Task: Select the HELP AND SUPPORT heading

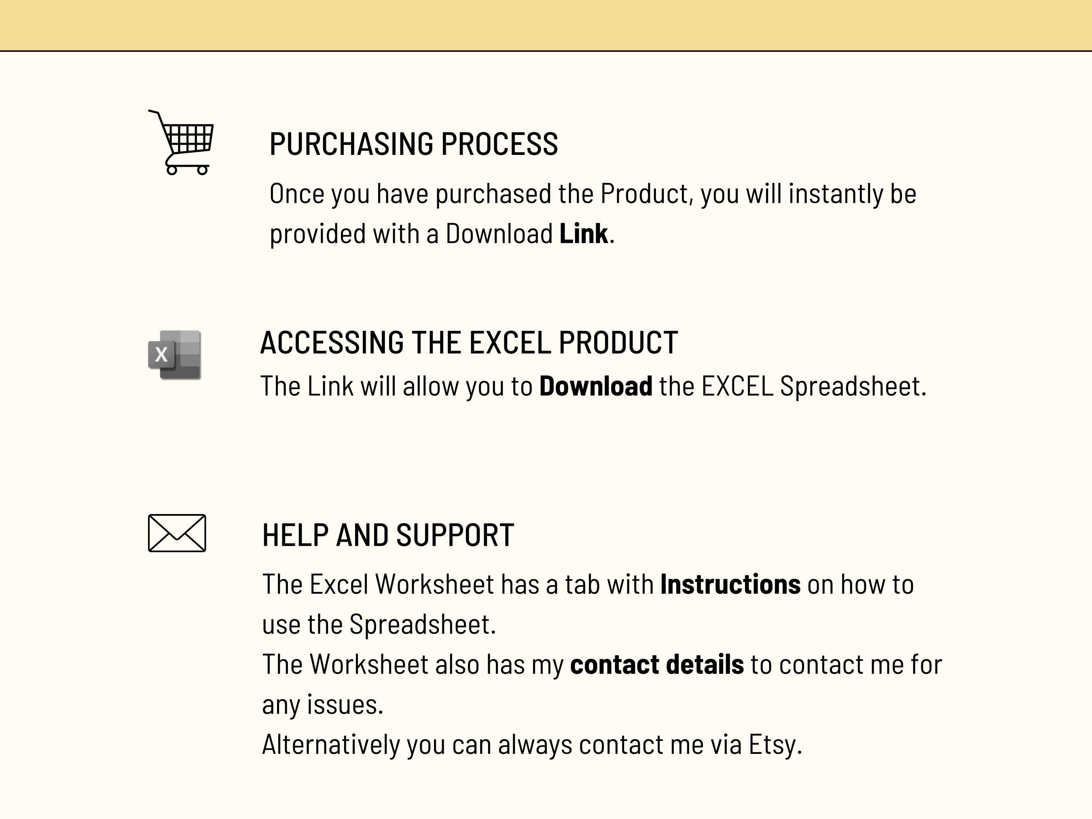Action: click(x=388, y=535)
